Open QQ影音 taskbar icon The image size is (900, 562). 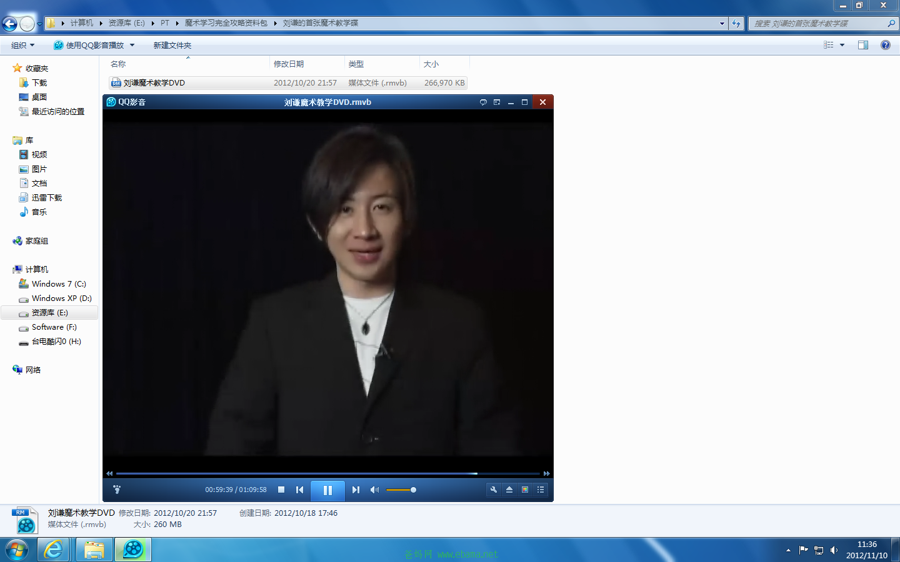tap(132, 550)
